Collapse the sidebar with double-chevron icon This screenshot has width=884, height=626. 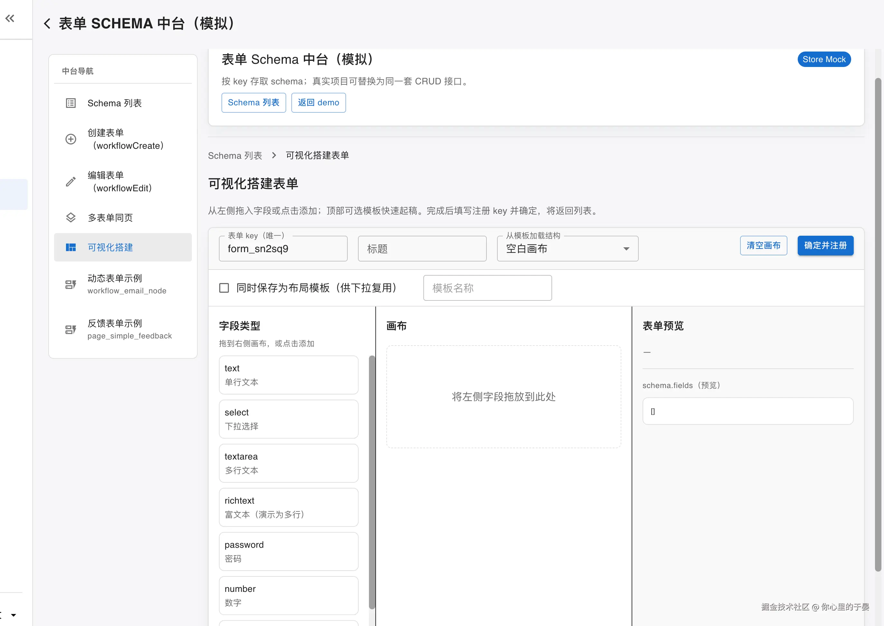click(x=10, y=18)
